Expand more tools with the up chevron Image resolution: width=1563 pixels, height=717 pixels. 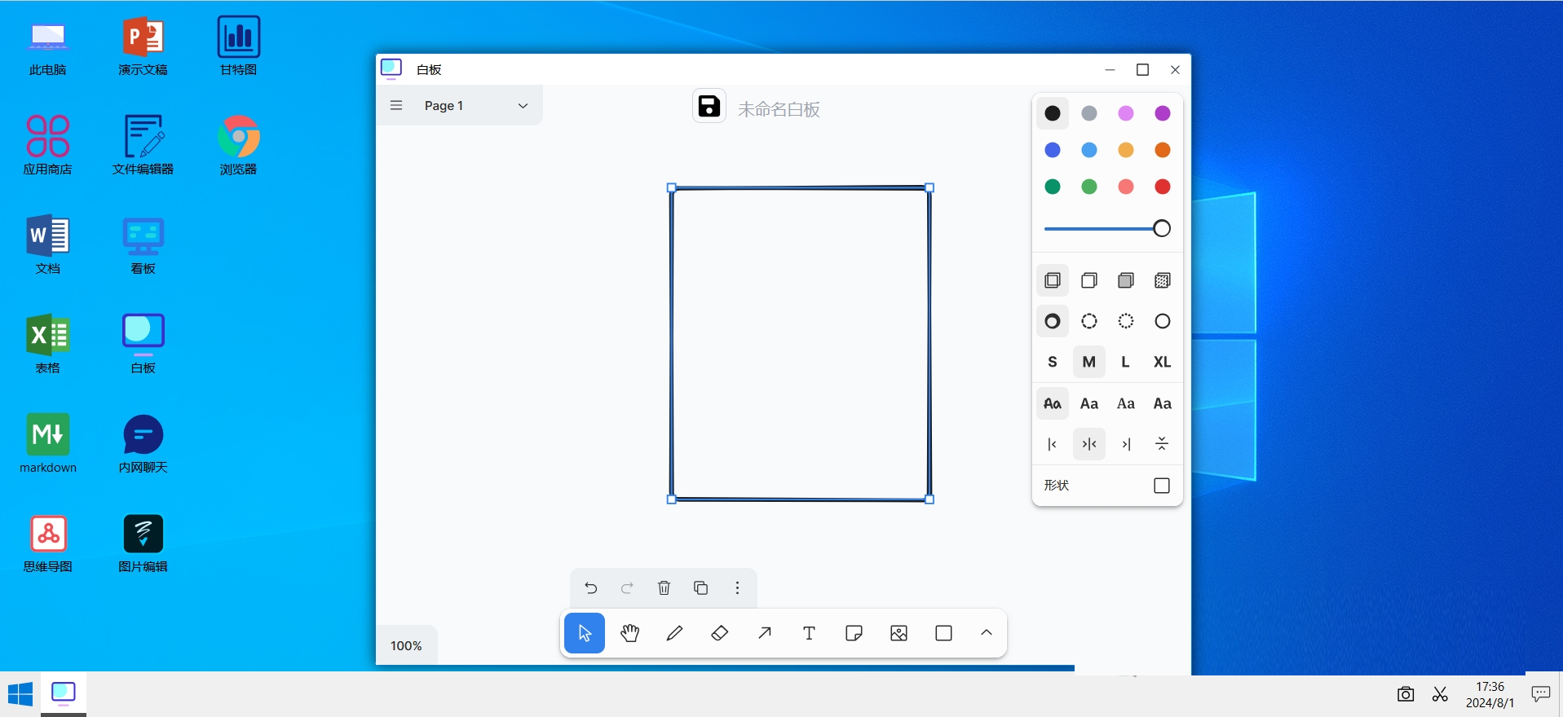(986, 633)
